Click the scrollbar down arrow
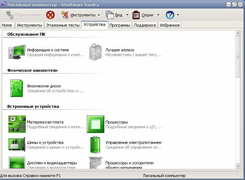 click(238, 166)
